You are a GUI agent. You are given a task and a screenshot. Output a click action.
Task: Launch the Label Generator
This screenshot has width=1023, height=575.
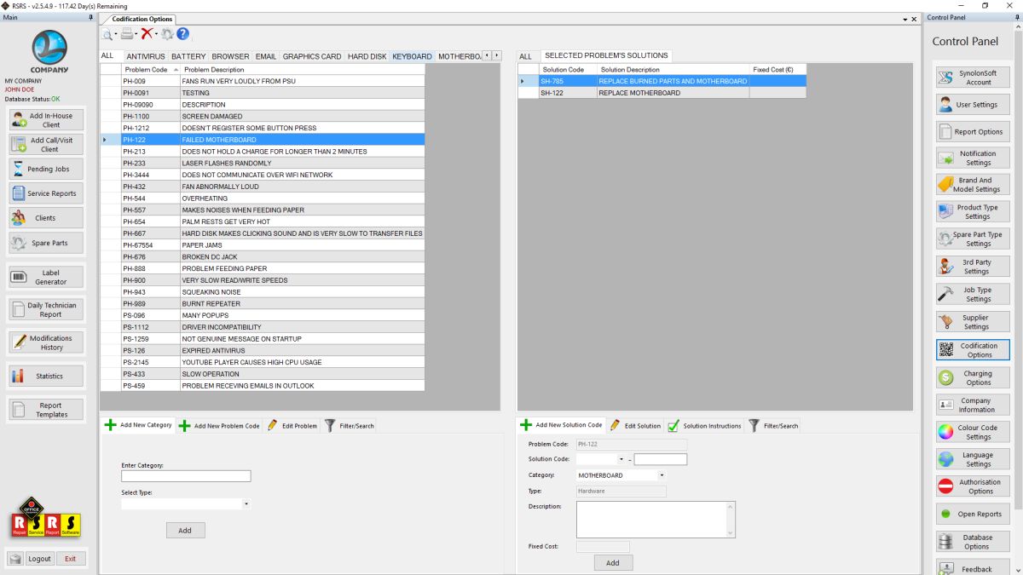[46, 277]
